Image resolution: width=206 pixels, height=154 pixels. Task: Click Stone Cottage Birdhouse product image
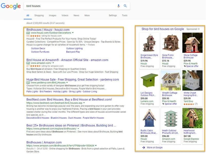coord(192,43)
